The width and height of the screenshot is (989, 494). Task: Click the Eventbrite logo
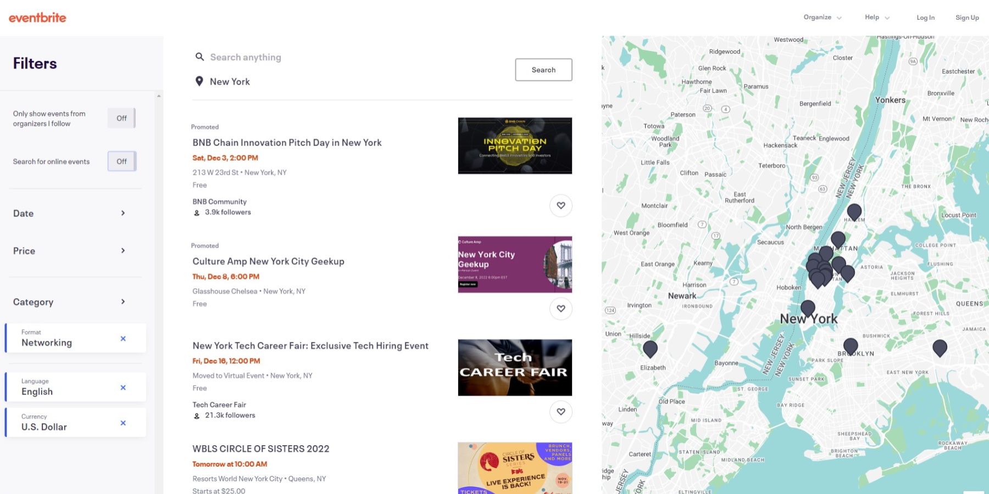pyautogui.click(x=37, y=18)
